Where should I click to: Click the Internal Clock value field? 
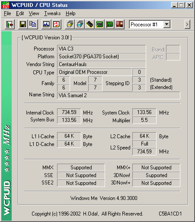tap(69, 112)
